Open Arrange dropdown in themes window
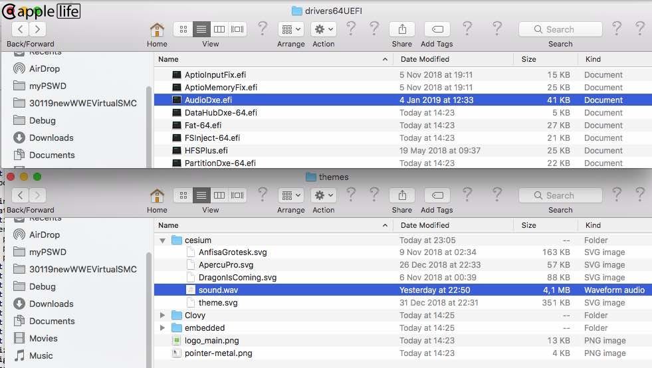 (290, 195)
